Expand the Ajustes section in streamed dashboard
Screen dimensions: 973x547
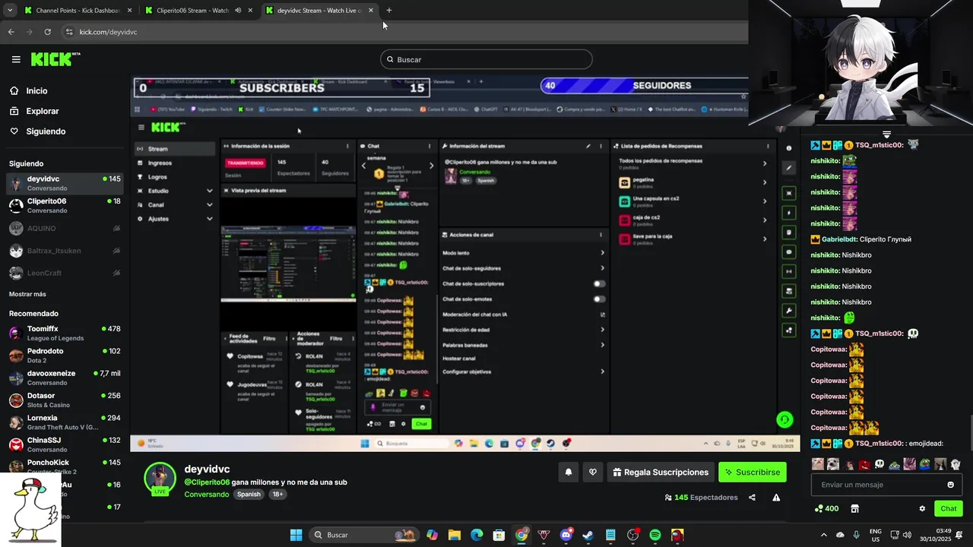point(210,219)
